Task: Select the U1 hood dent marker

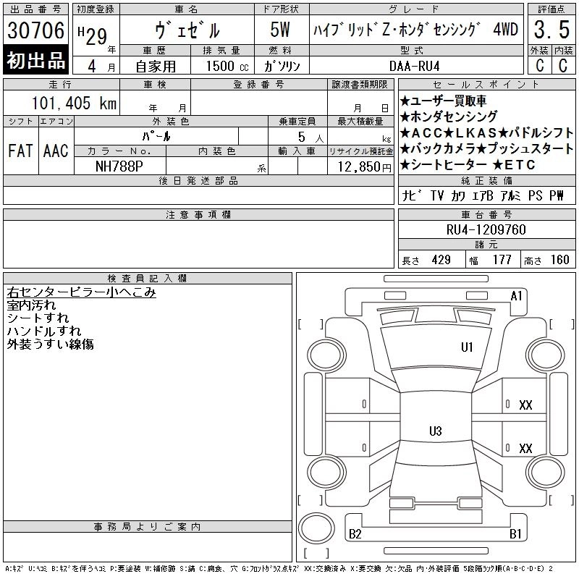Action: (467, 347)
